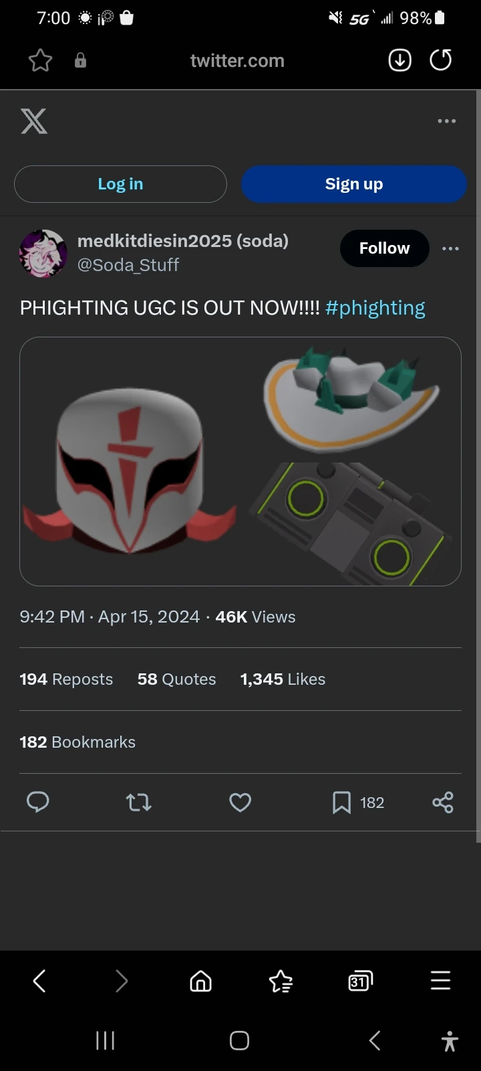Open the accessibility icon in the navigation bar

point(449,1041)
